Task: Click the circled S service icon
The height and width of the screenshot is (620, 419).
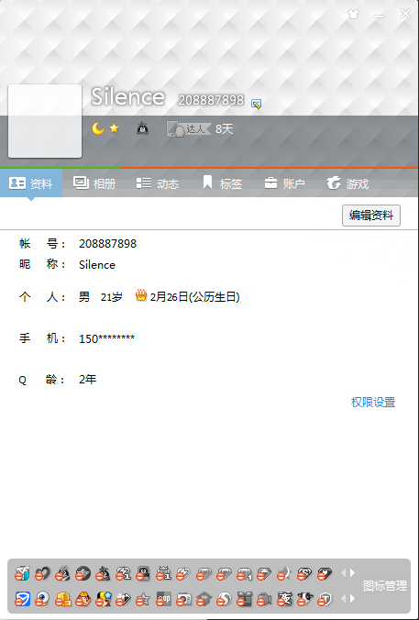Action: click(x=224, y=599)
